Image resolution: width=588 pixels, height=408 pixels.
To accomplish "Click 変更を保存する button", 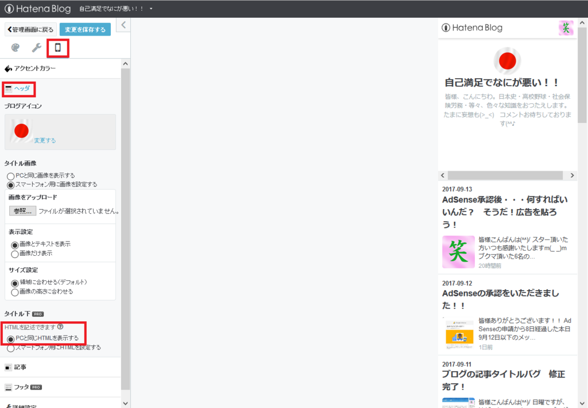I will (x=85, y=29).
